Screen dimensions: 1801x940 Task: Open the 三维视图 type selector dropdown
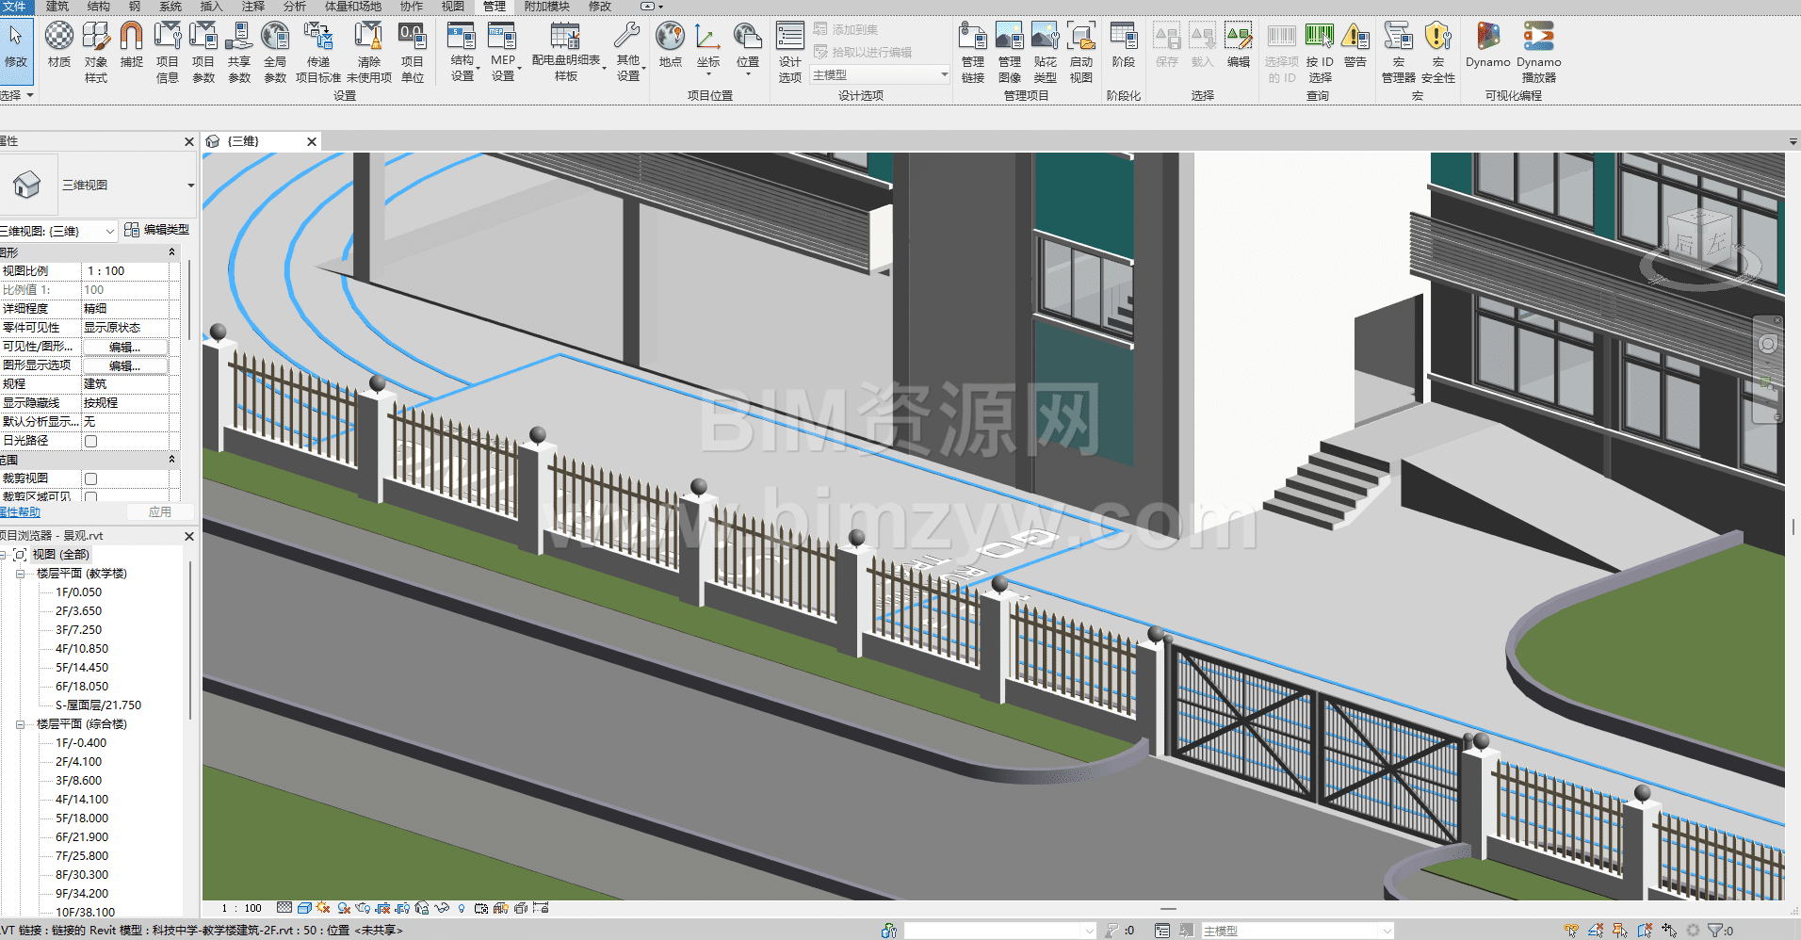[190, 186]
